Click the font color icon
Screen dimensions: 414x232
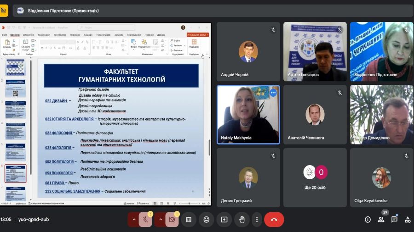pyautogui.click(x=85, y=48)
